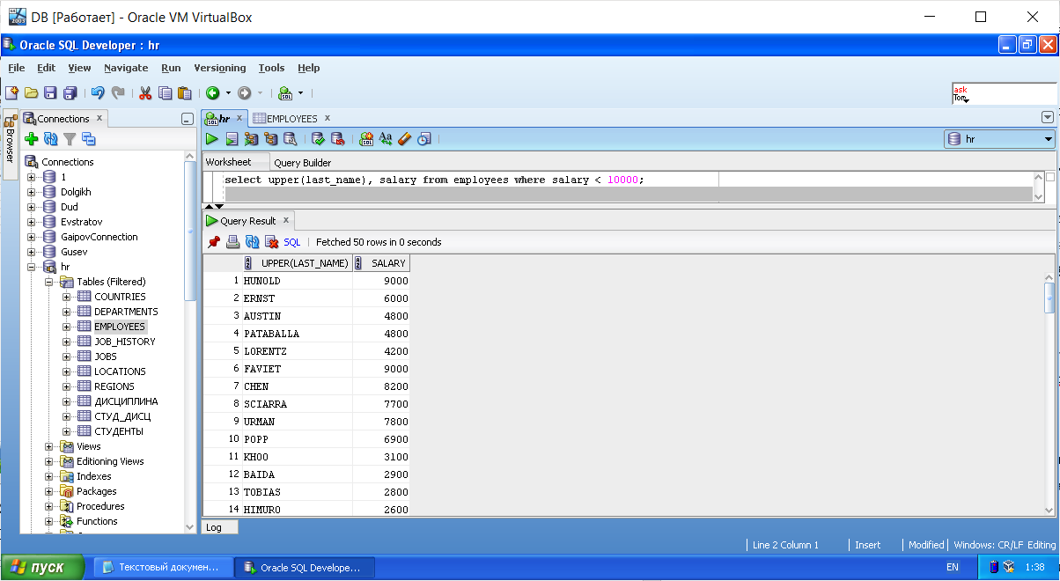
Task: Click the Delete row icon in Query Result toolbar
Action: [x=272, y=241]
